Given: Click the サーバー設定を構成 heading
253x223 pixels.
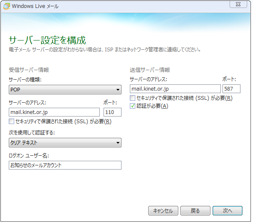Looking at the screenshot, I should click(48, 40).
